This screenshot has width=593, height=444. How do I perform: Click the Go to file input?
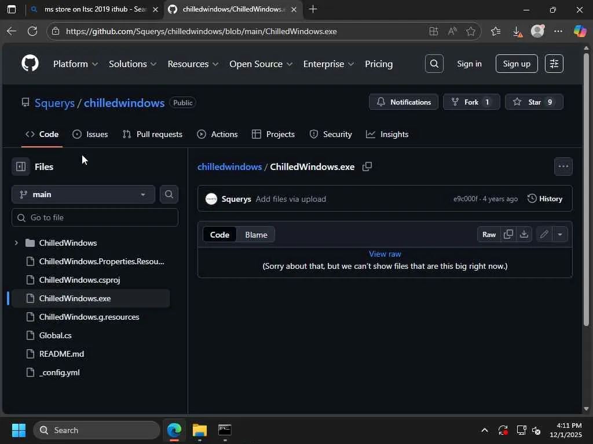pos(95,217)
